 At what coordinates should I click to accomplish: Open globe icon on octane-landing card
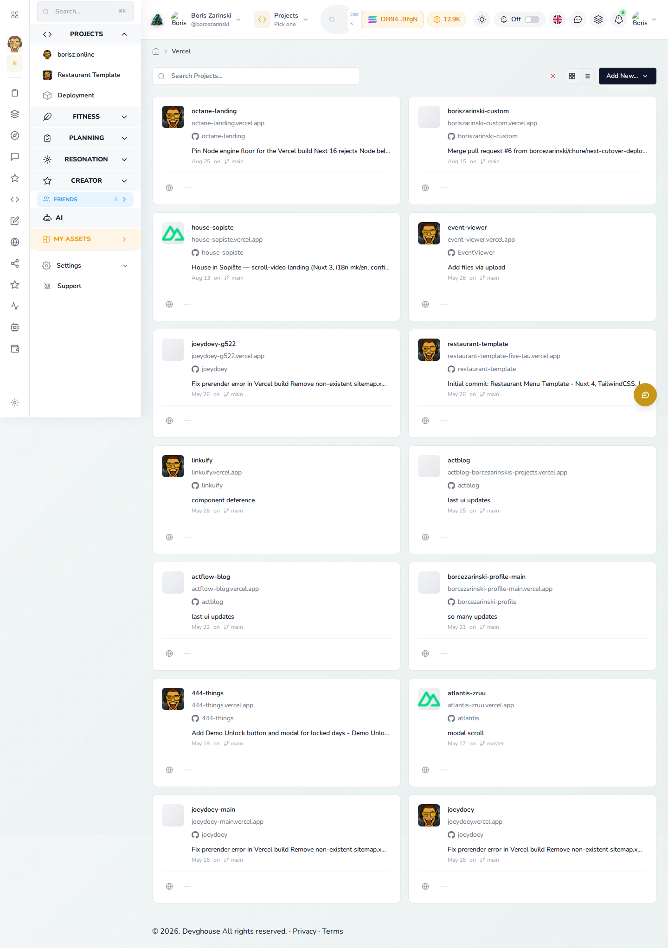[169, 188]
